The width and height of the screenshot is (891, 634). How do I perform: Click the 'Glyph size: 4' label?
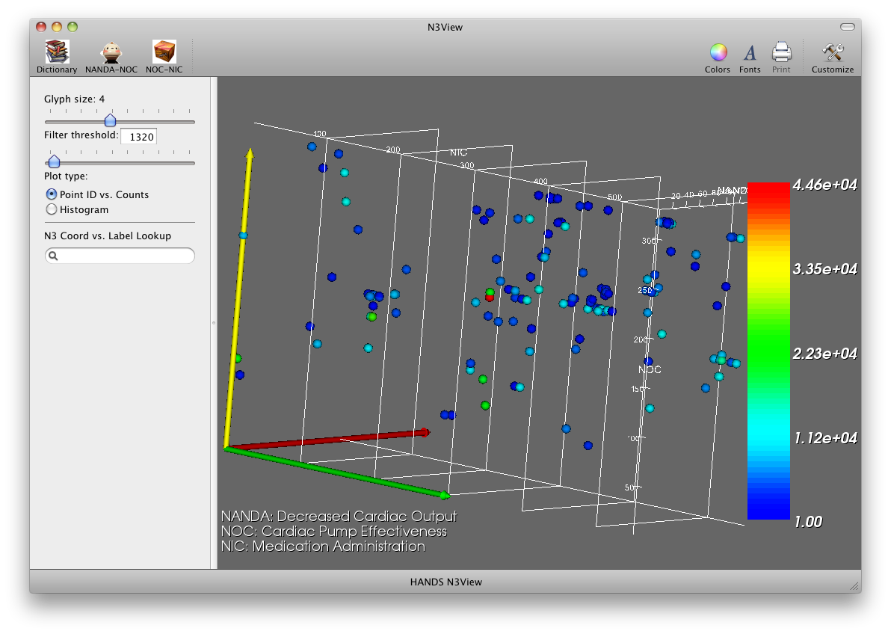point(75,99)
